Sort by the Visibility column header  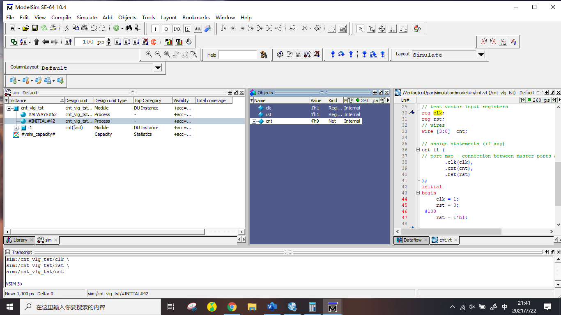[x=183, y=100]
